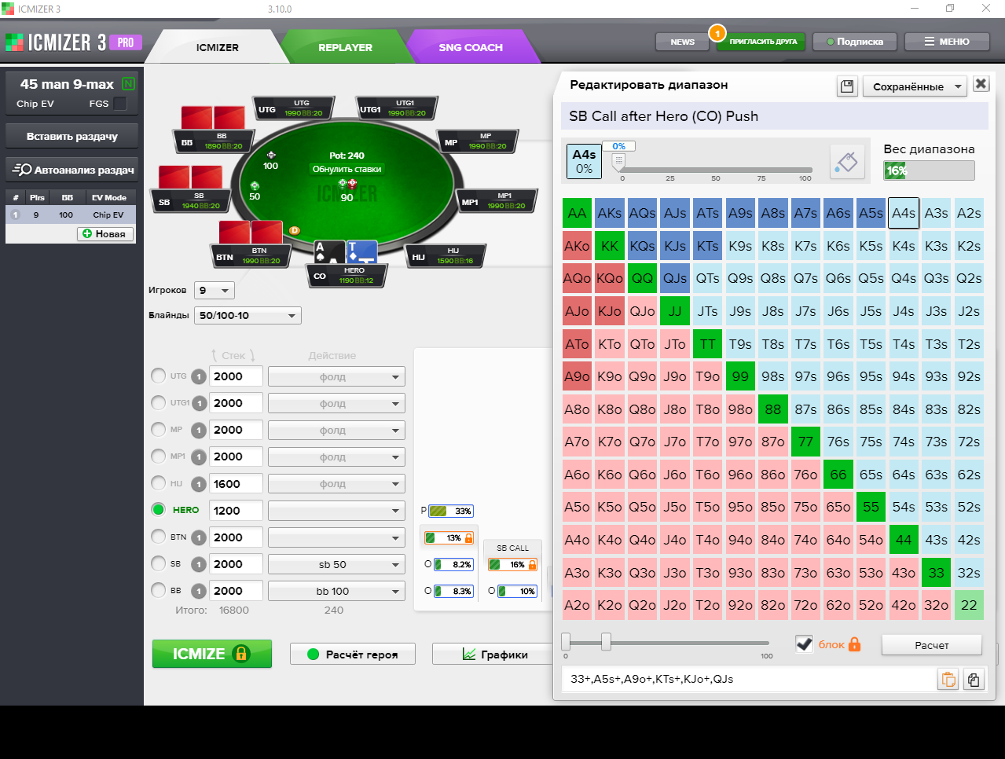Screen dimensions: 1005x759
Task: Click the orange lock next to блок
Action: (x=855, y=644)
